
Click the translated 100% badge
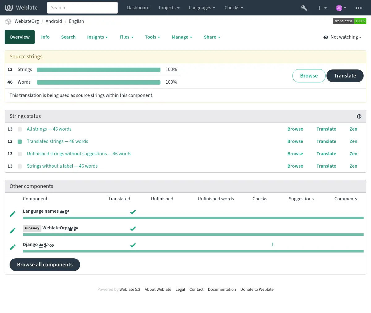349,21
